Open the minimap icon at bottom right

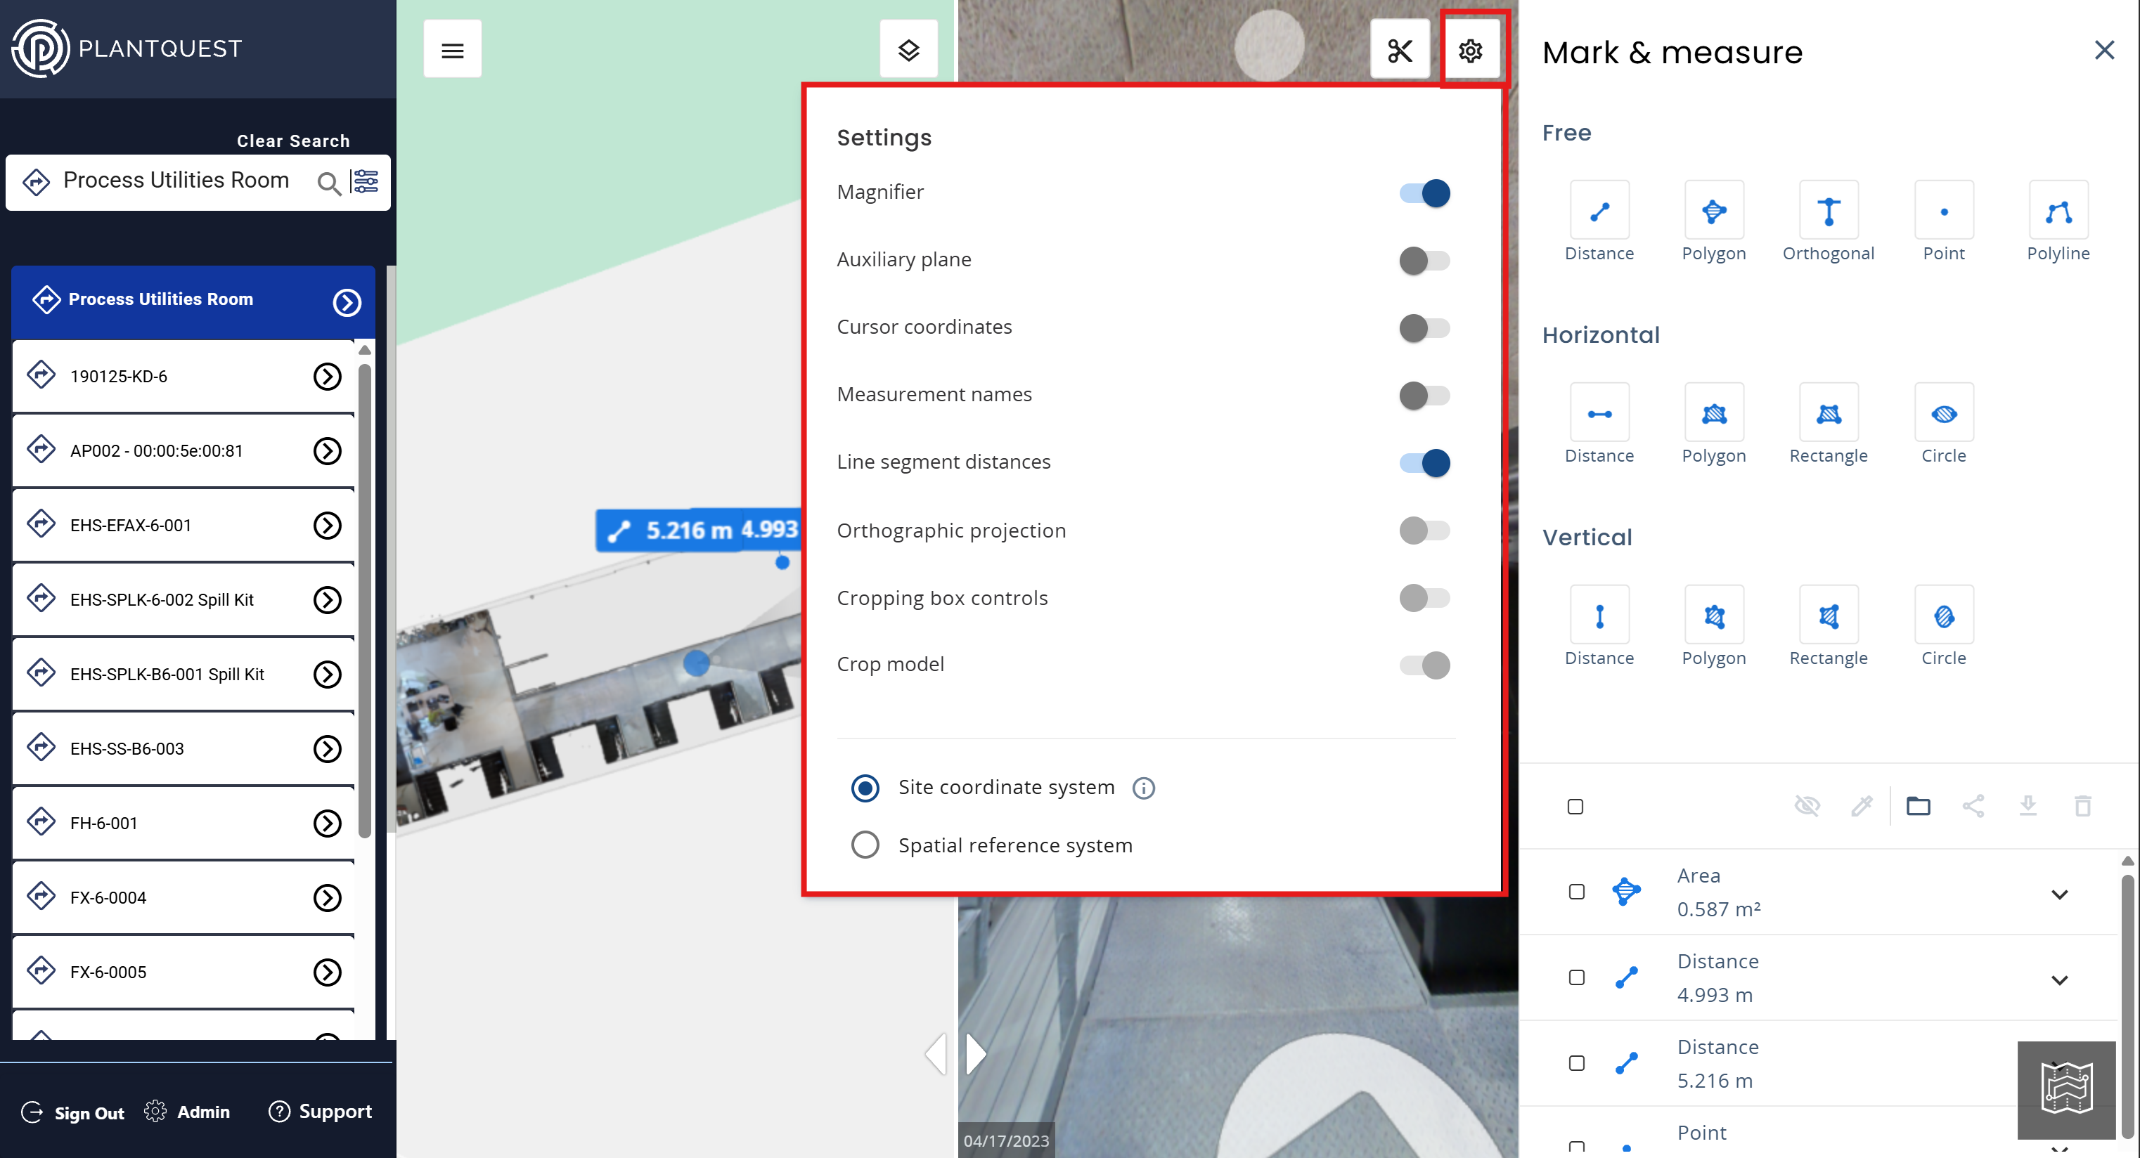click(2066, 1089)
